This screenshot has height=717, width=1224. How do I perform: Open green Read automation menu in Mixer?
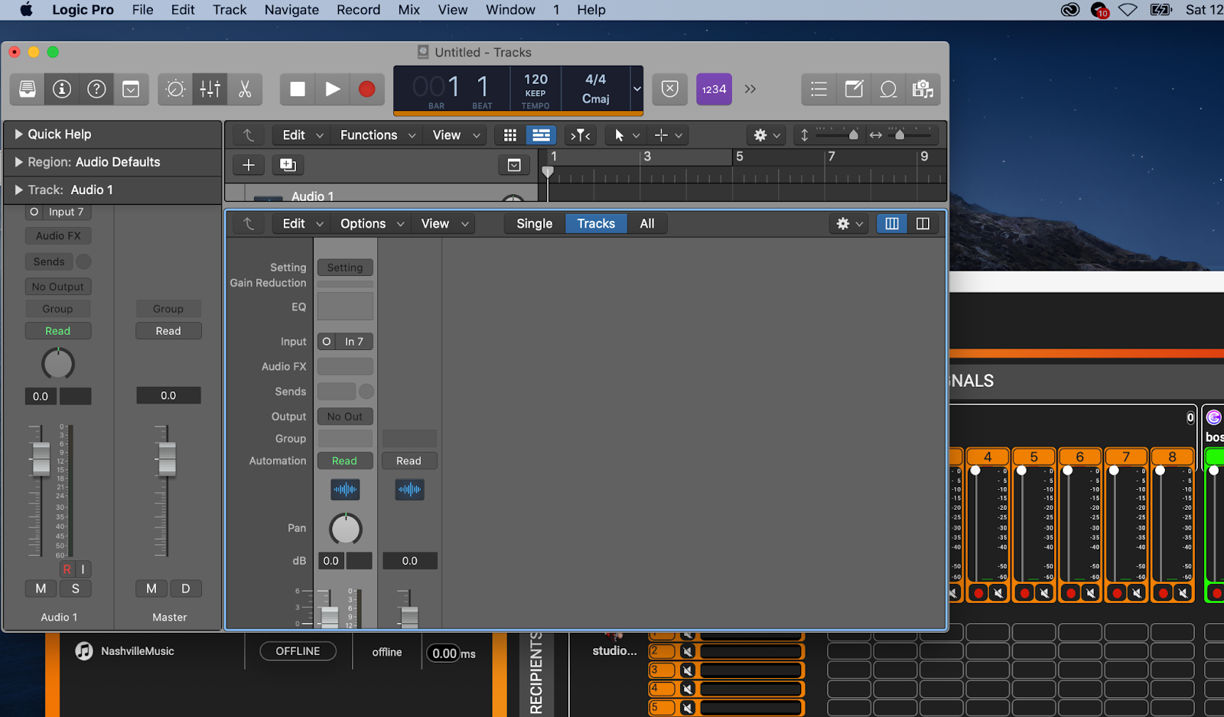click(345, 461)
